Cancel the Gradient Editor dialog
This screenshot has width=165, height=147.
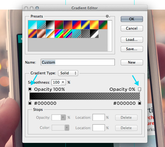pyautogui.click(x=132, y=28)
